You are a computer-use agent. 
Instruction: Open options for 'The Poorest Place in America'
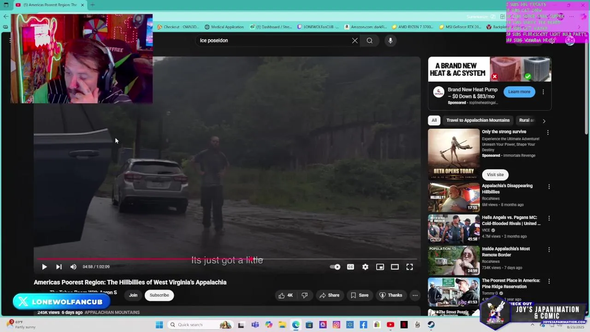click(x=549, y=281)
